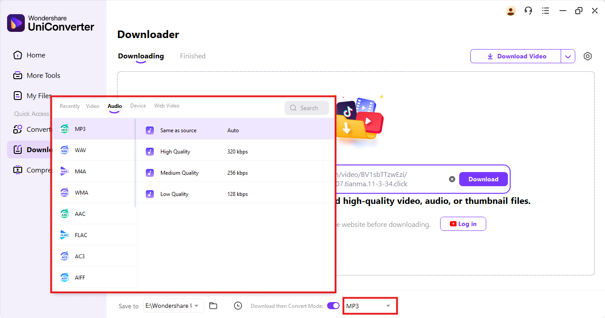Open the Compressor sidebar item
This screenshot has height=318, width=605.
(x=32, y=170)
